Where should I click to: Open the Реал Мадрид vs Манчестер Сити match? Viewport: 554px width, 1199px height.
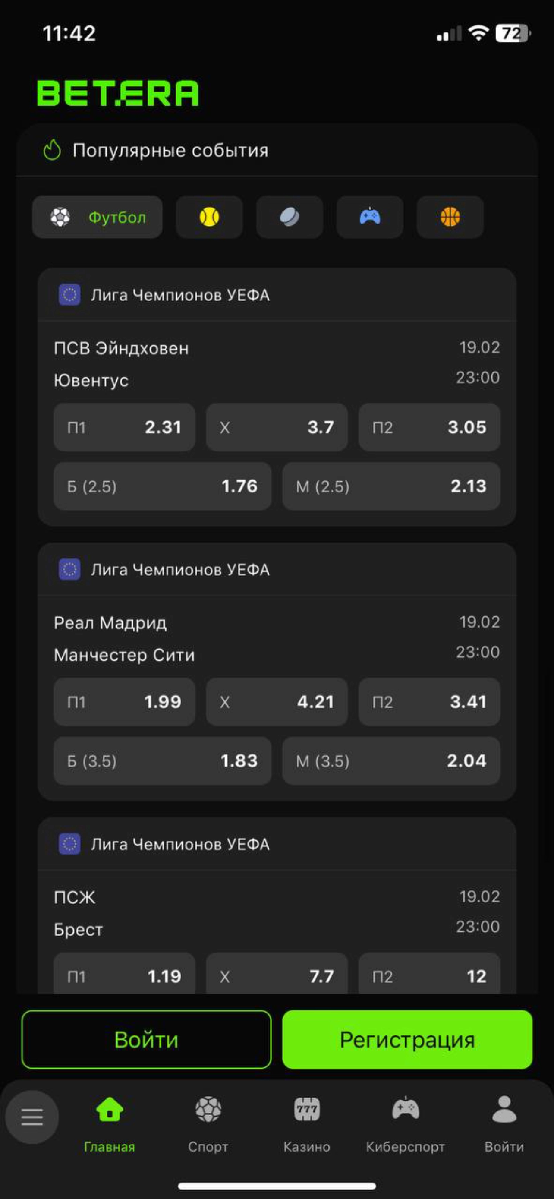(x=277, y=639)
